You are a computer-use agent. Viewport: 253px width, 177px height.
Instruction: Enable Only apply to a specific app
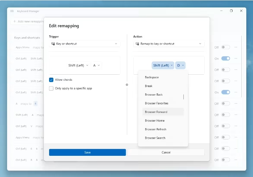(52, 88)
